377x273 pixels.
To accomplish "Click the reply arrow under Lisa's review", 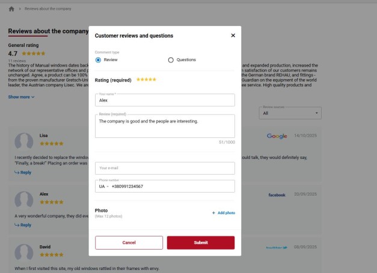I will [x=17, y=172].
